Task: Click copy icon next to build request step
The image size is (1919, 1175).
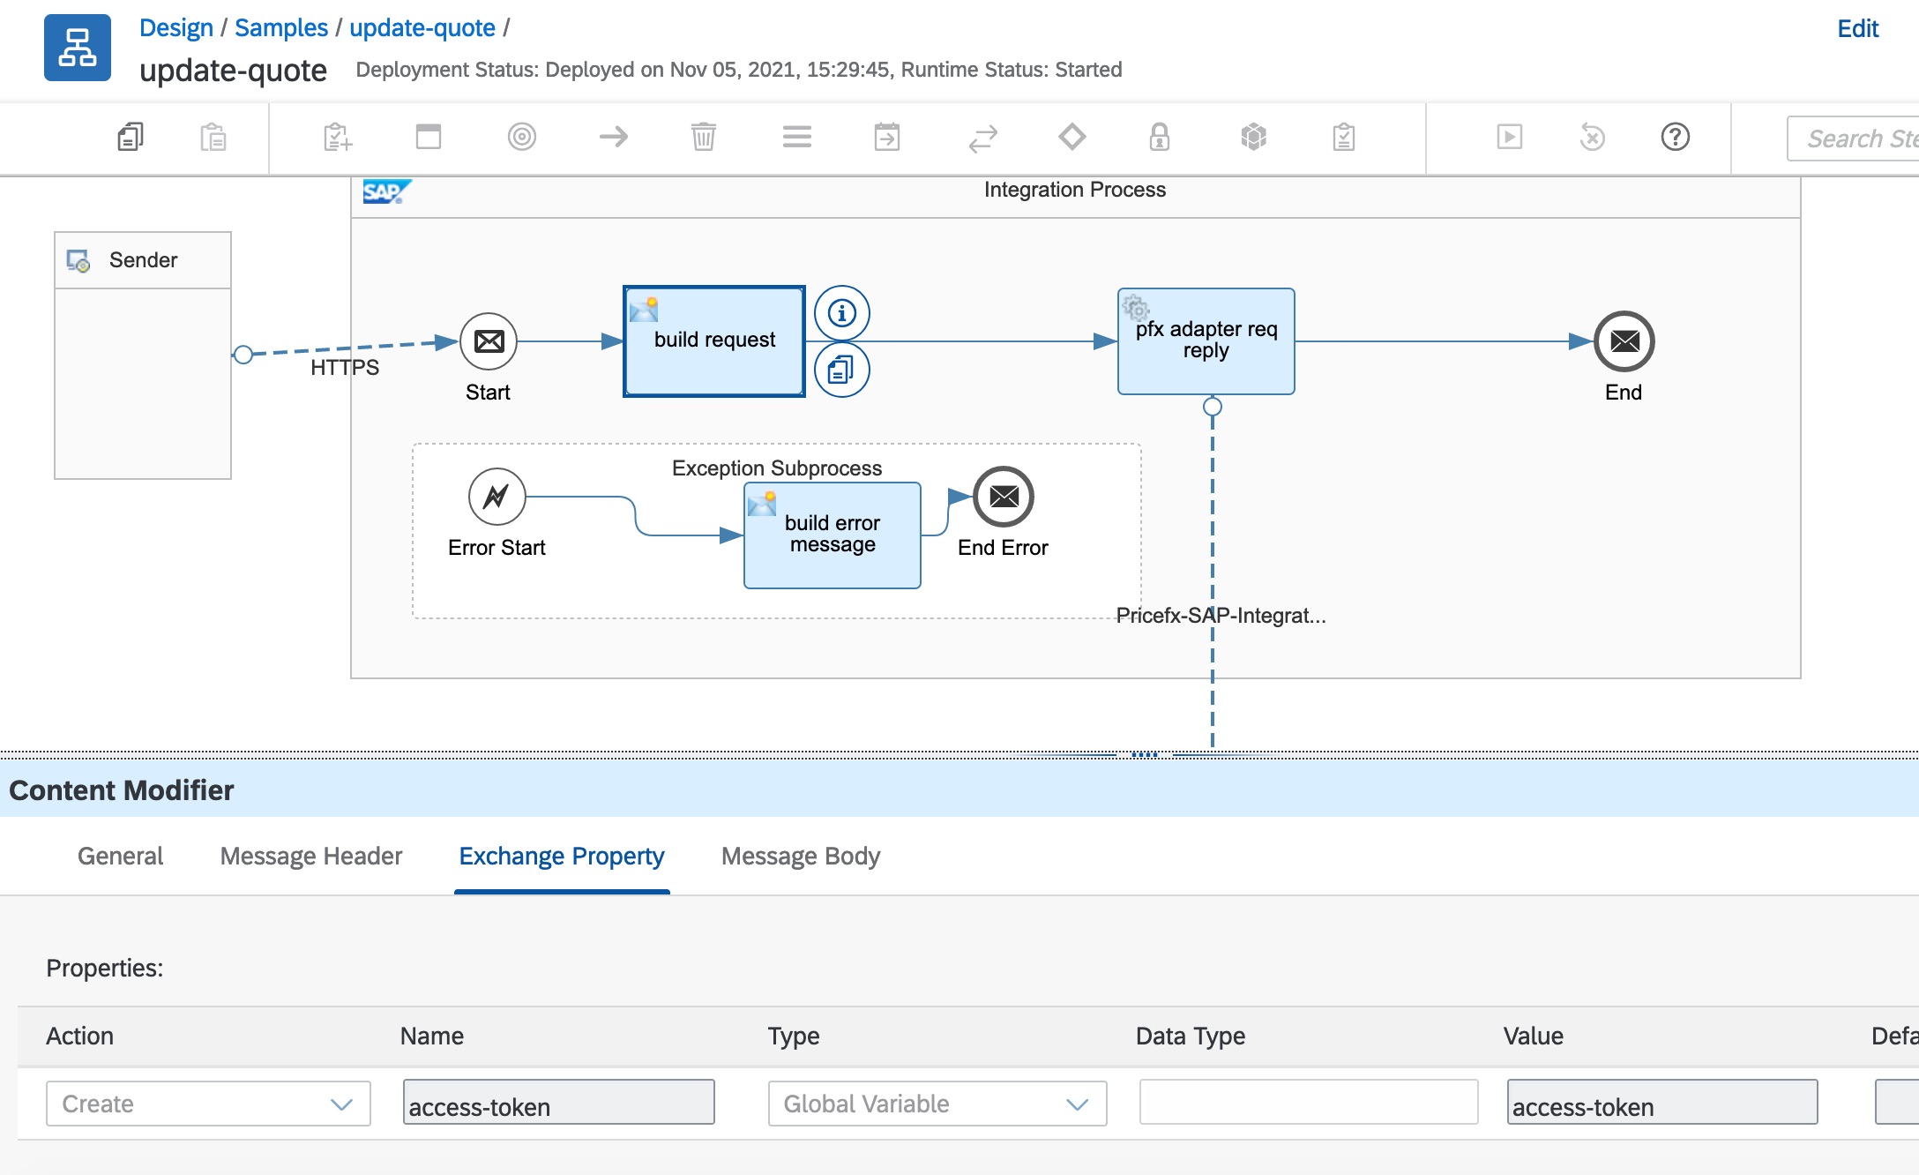Action: click(841, 370)
